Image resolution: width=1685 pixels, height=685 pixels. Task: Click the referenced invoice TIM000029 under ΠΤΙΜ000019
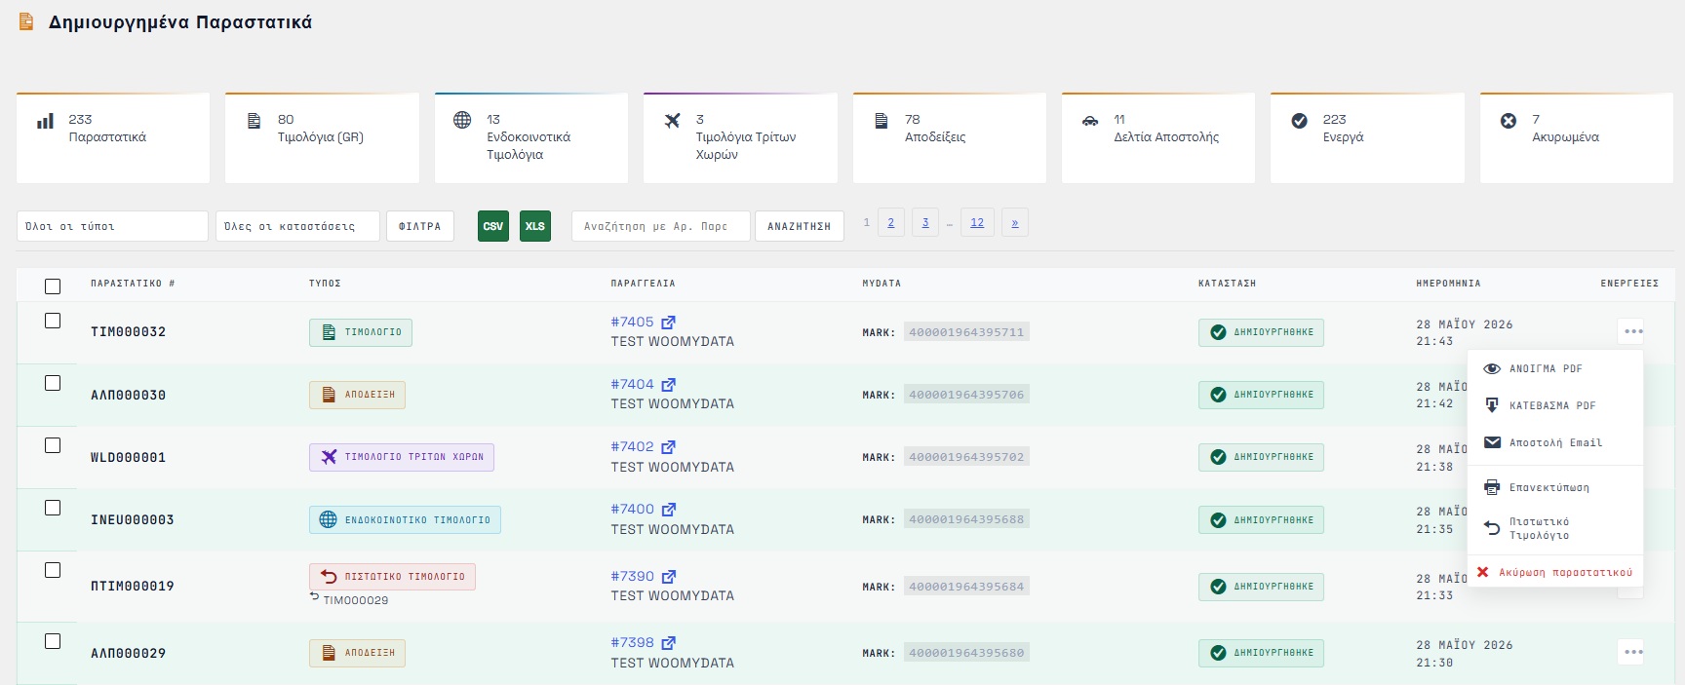355,600
